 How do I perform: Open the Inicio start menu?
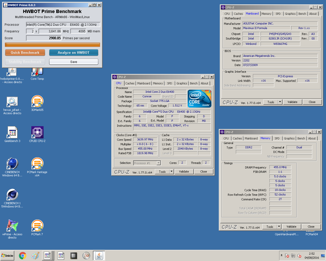[7, 256]
